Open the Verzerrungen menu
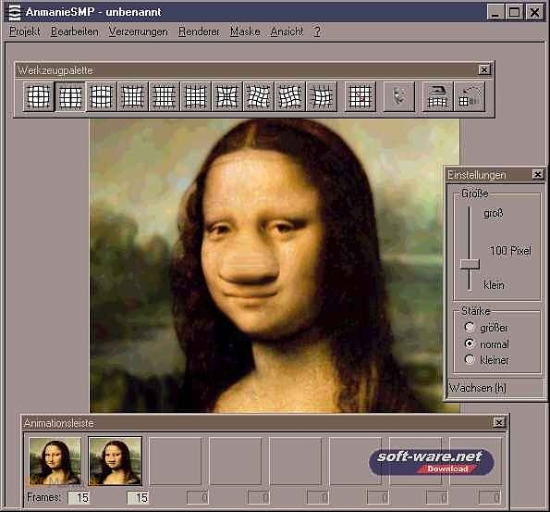The image size is (550, 512). [x=139, y=31]
